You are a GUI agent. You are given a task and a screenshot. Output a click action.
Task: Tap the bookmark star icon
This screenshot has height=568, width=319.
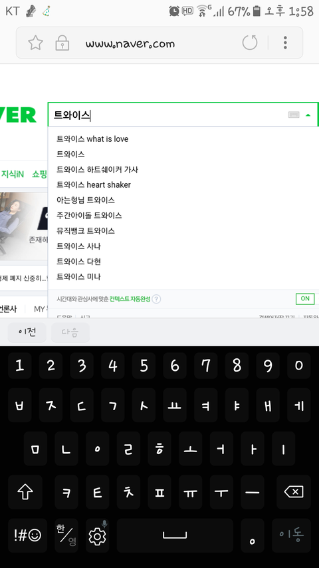point(35,43)
